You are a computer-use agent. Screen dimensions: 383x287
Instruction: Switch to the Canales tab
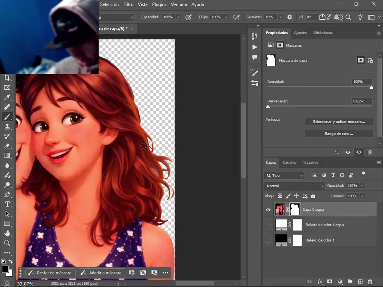point(289,163)
